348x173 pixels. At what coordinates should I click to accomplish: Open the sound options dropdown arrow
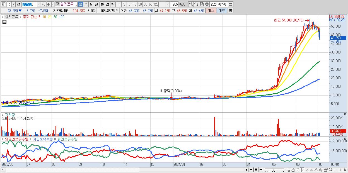coord(53,4)
